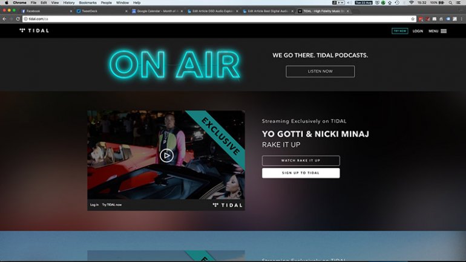
Task: Reload the page with the refresh icon
Action: coord(18,19)
